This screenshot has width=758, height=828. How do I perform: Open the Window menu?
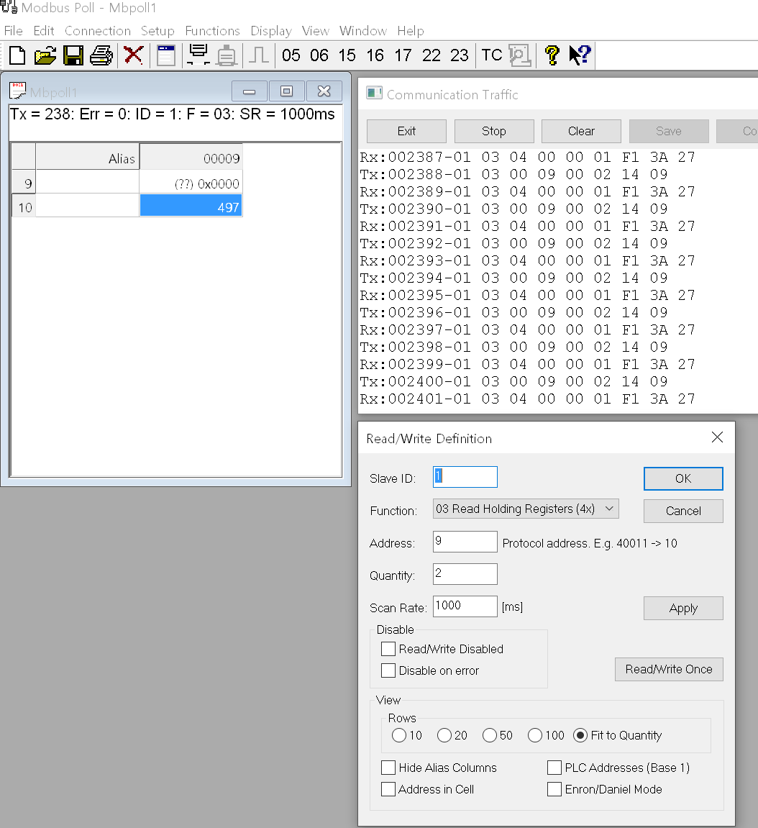click(x=362, y=31)
